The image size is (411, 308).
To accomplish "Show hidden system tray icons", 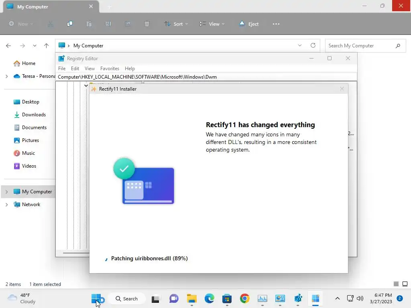I will pos(338,298).
